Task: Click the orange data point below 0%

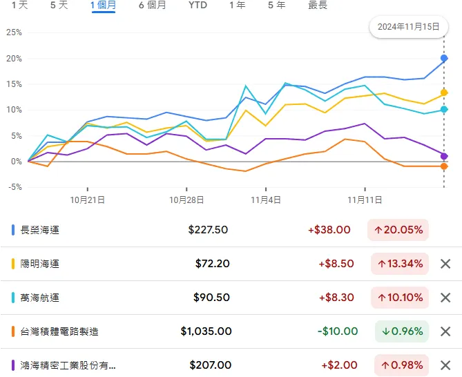Action: 444,166
